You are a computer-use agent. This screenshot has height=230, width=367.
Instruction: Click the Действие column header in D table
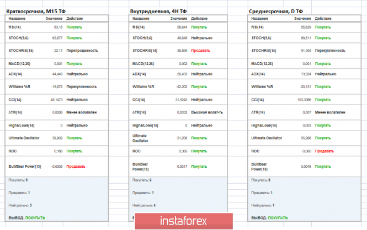323,18
